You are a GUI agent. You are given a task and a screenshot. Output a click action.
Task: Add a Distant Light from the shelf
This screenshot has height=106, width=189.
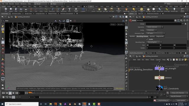(x=134, y=10)
